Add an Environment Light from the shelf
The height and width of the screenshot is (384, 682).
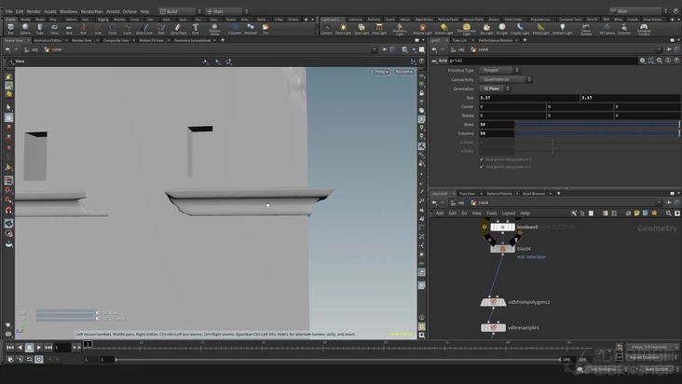(466, 29)
